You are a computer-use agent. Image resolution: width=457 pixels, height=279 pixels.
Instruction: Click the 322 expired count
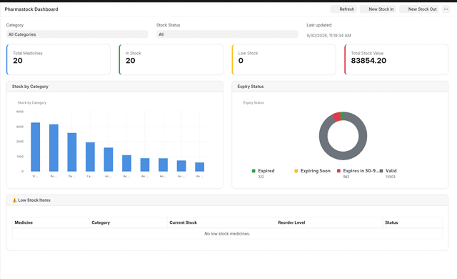261,177
